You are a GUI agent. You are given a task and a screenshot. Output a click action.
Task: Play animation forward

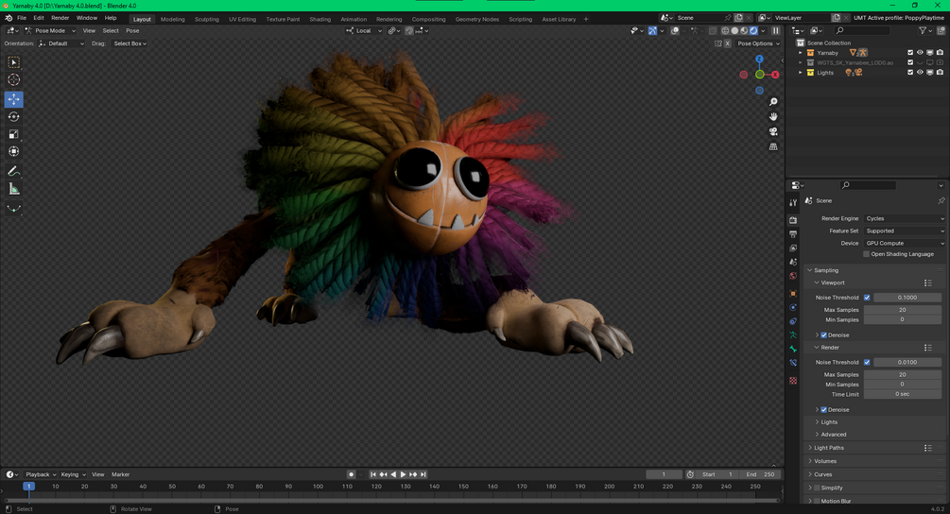click(403, 474)
